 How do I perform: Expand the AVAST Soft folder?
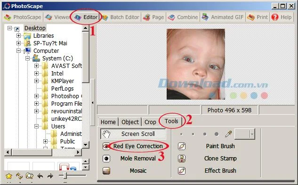coord(37,66)
